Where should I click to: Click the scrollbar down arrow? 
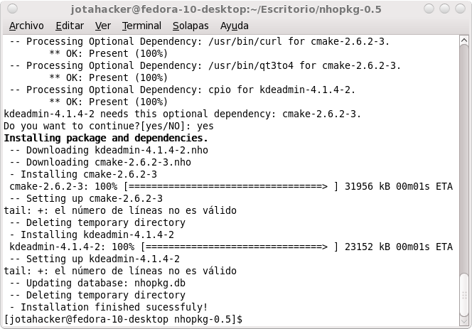pos(464,321)
